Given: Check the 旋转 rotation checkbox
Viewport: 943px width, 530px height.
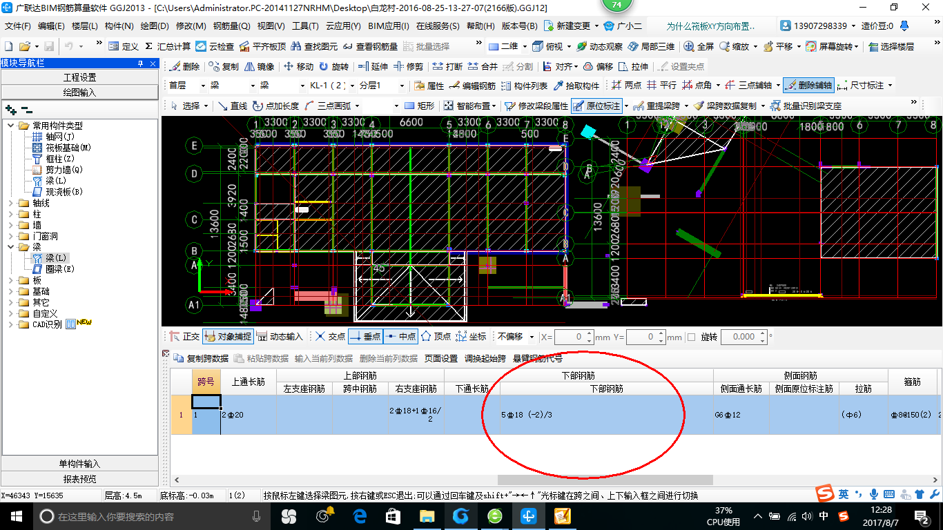Looking at the screenshot, I should [x=691, y=337].
